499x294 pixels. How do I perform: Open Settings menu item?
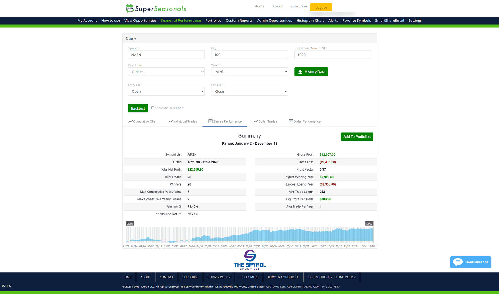click(415, 21)
